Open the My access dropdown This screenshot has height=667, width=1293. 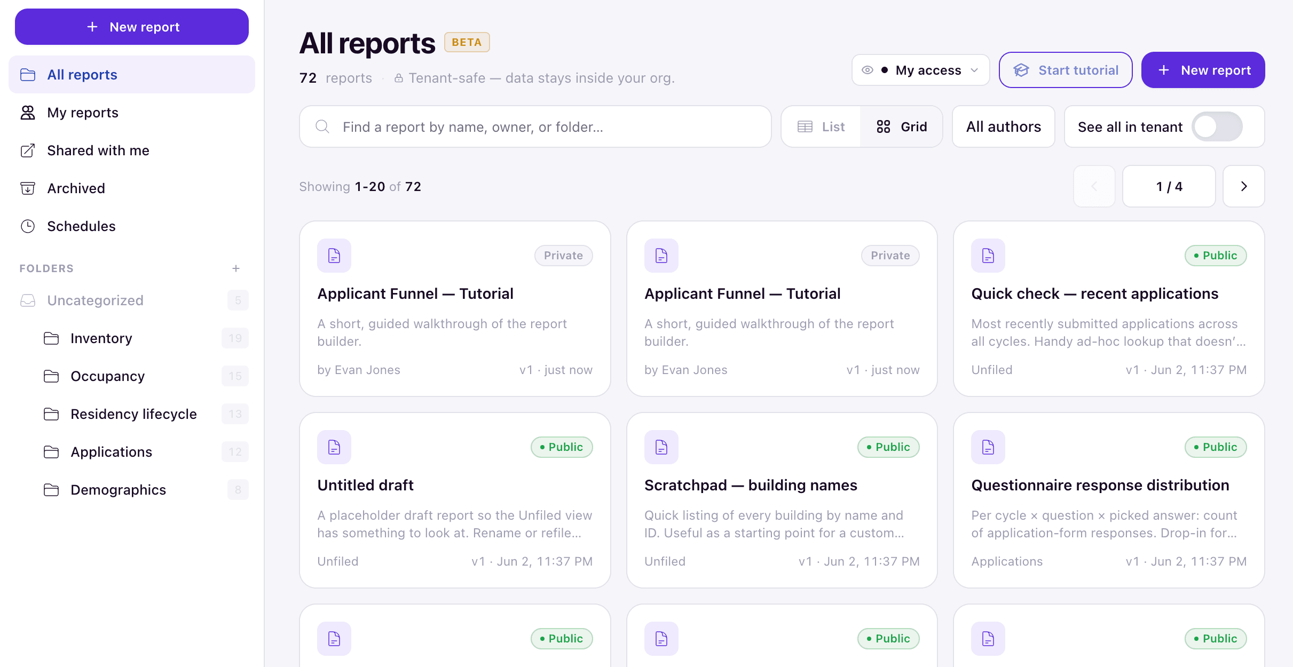coord(921,70)
